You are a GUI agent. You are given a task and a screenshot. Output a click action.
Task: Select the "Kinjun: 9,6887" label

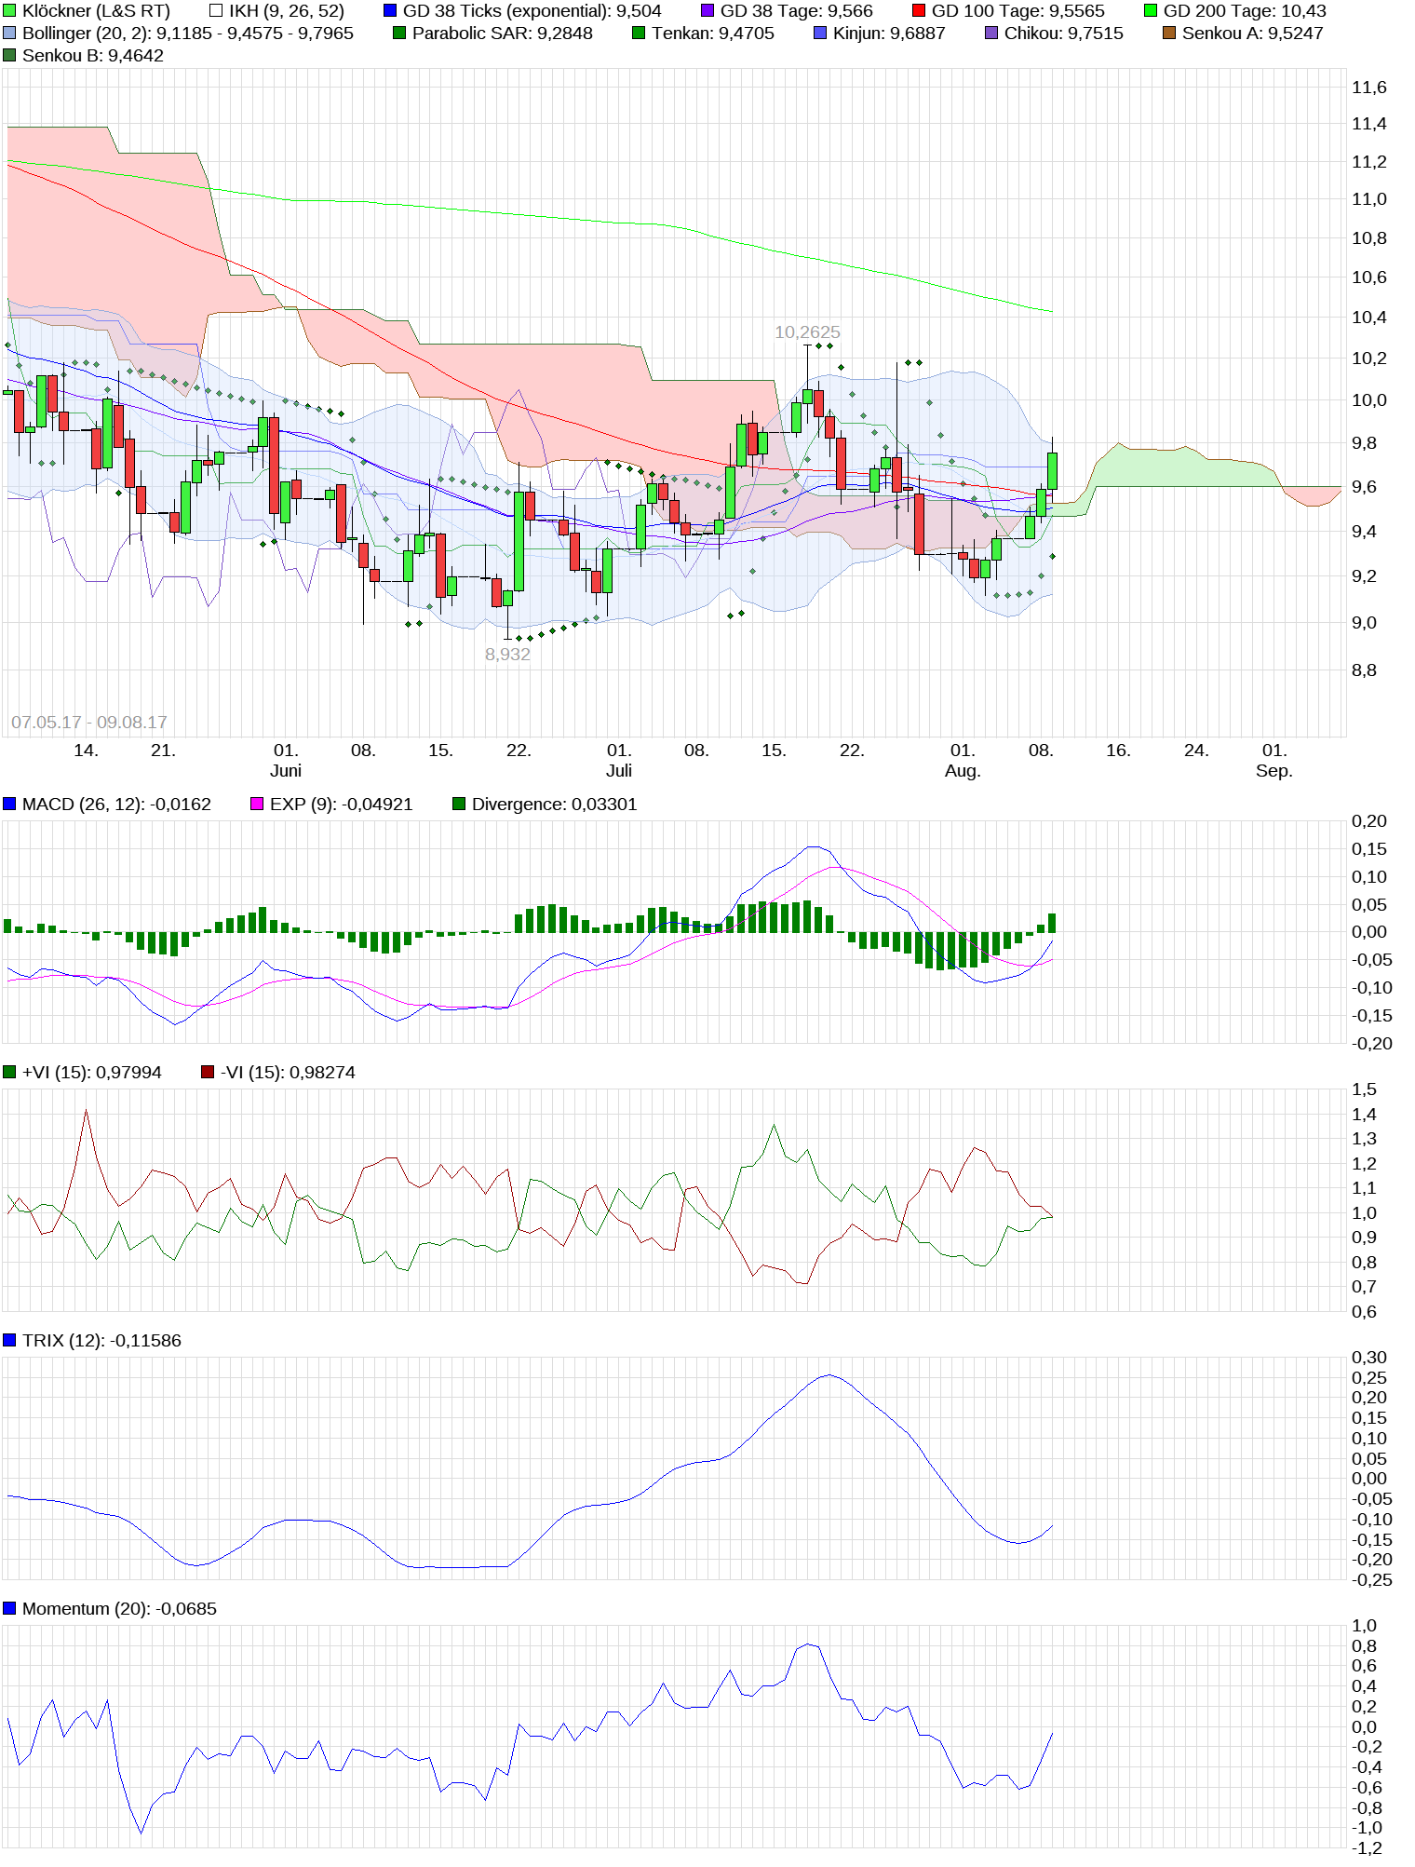[889, 34]
